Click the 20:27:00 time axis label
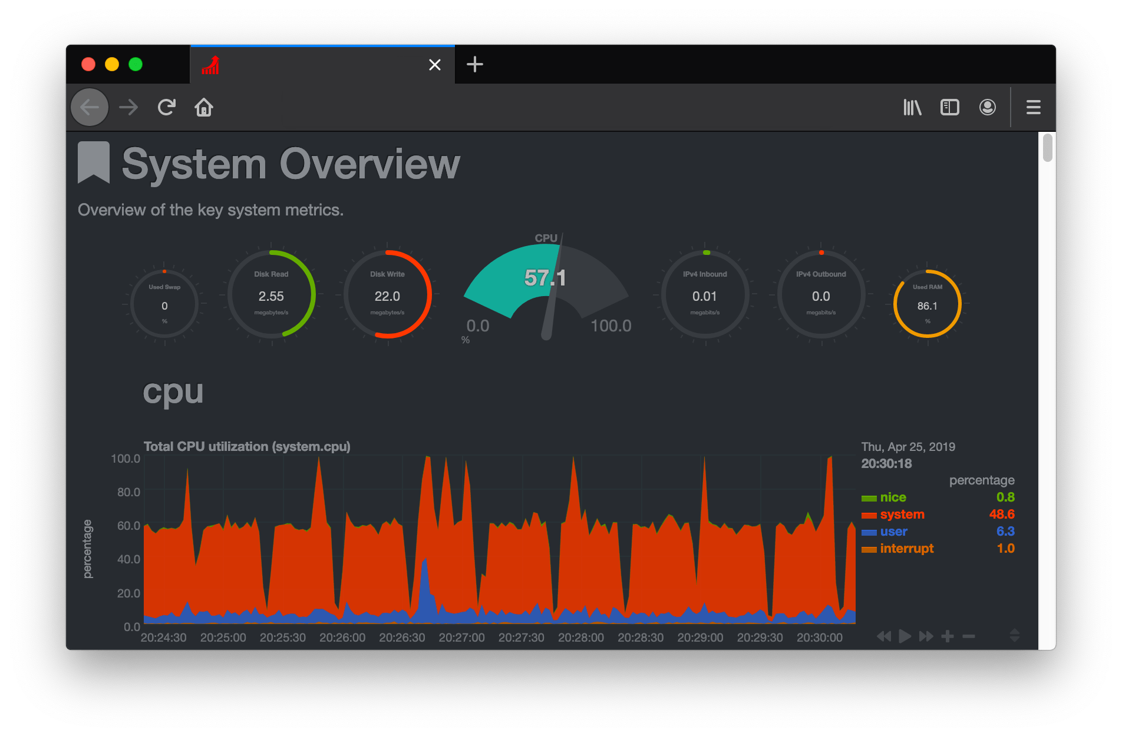Screen dimensions: 1122x737 [x=461, y=638]
